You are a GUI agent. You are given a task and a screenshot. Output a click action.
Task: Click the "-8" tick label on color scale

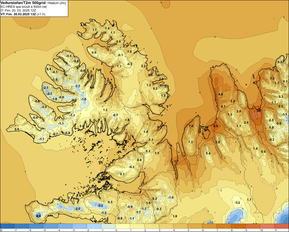coord(1,230)
